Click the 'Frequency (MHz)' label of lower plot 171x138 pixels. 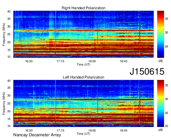point(4,103)
